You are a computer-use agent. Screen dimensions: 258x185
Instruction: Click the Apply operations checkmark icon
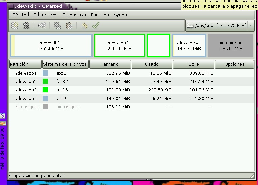[x=96, y=25]
